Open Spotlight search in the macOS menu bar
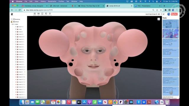The height and width of the screenshot is (106, 189). point(153,1)
